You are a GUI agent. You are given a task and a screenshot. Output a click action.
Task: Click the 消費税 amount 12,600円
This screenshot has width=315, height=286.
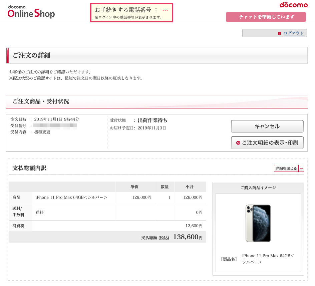[194, 226]
